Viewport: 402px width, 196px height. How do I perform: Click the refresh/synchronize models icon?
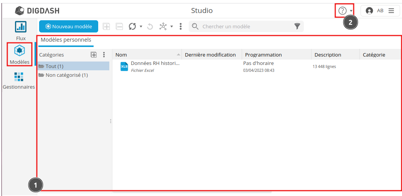133,26
